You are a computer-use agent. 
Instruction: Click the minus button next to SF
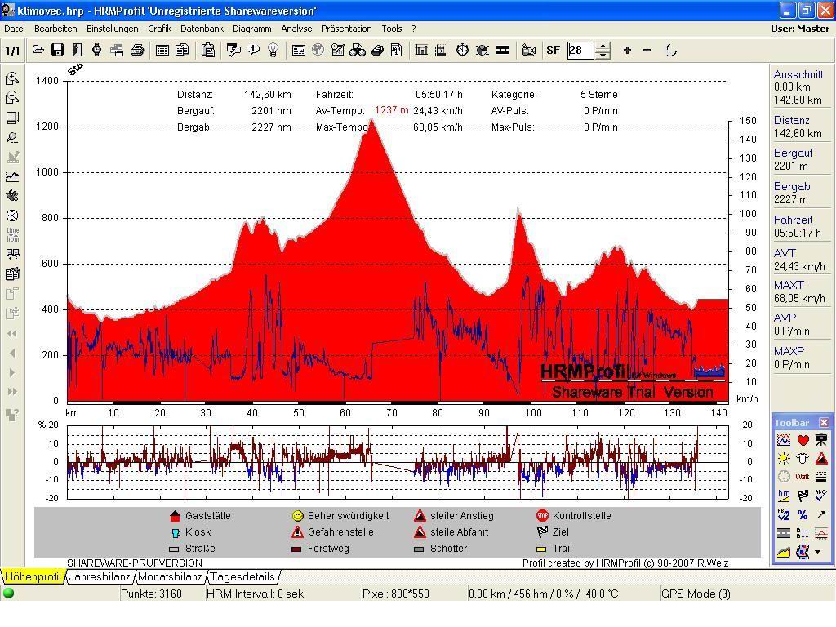pyautogui.click(x=647, y=51)
